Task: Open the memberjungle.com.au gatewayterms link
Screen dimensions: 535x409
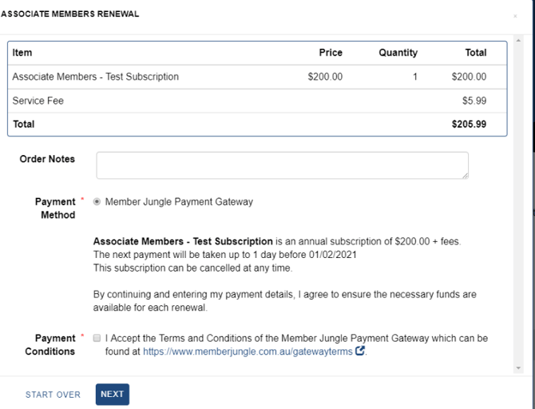Action: [248, 351]
